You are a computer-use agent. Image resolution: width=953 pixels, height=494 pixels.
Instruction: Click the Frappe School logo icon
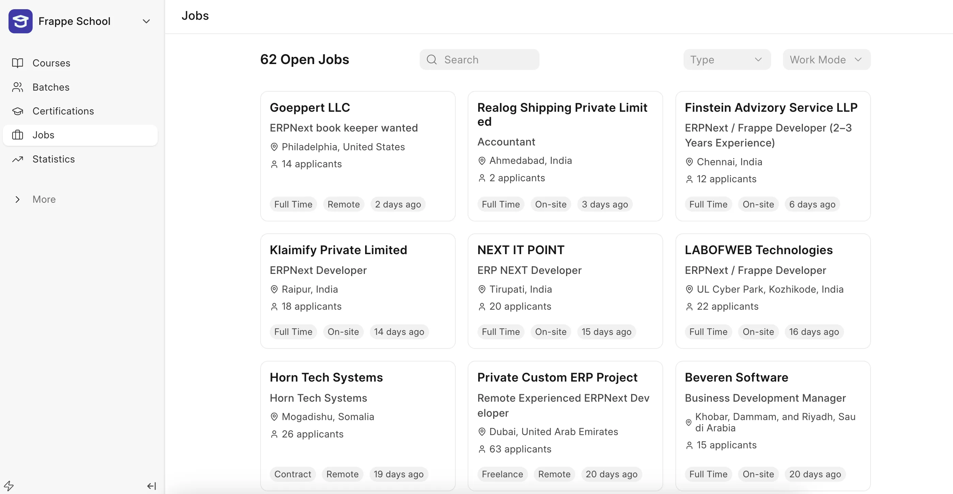20,21
